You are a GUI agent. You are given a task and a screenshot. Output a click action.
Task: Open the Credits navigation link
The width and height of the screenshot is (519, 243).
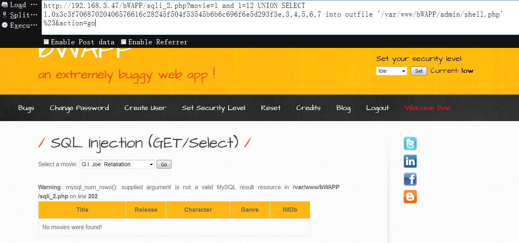[308, 108]
